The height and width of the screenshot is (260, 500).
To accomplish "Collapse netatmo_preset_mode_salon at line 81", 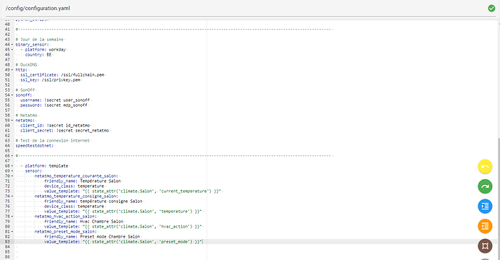I will coord(12,232).
